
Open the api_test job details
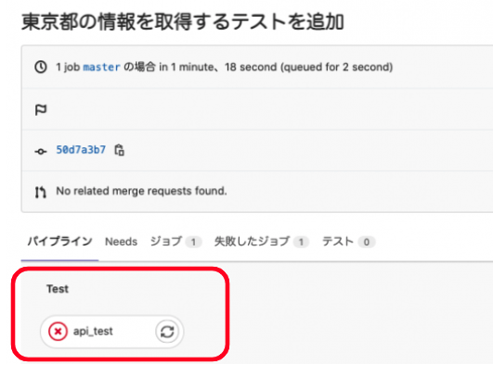click(93, 332)
